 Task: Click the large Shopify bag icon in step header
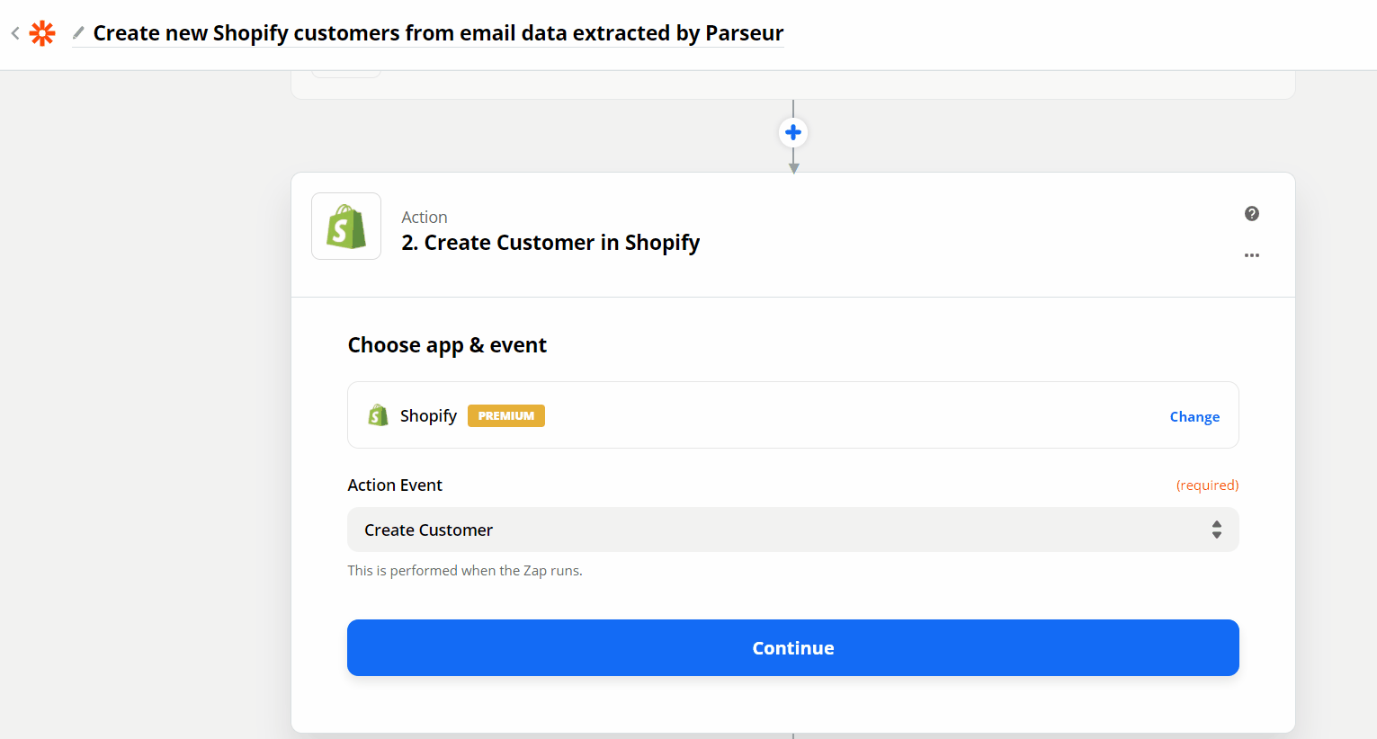346,227
